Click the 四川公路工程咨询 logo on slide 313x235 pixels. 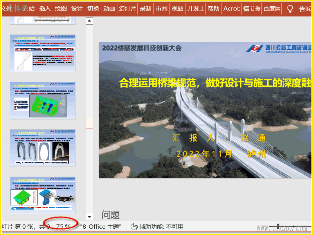click(x=279, y=49)
